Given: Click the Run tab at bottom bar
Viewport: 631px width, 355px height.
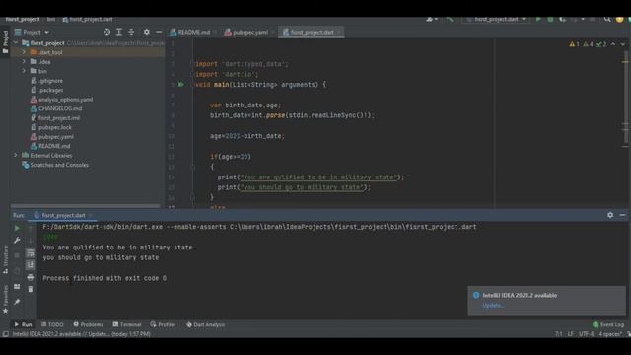Looking at the screenshot, I should pos(23,324).
